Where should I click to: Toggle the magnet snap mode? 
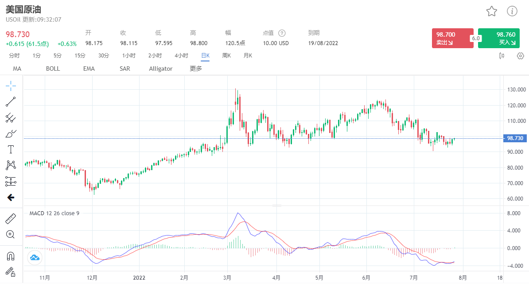(x=11, y=256)
